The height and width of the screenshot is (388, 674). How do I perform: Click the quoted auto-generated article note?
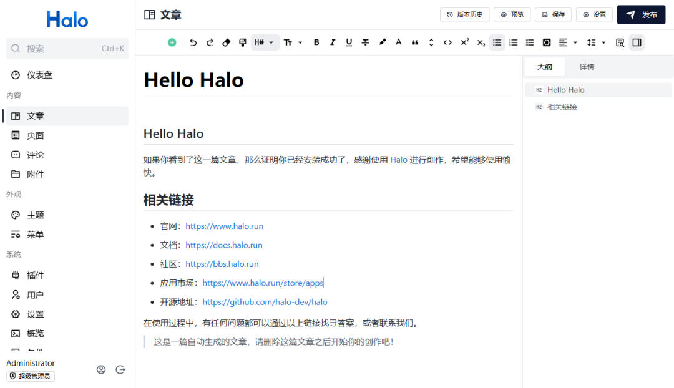273,342
